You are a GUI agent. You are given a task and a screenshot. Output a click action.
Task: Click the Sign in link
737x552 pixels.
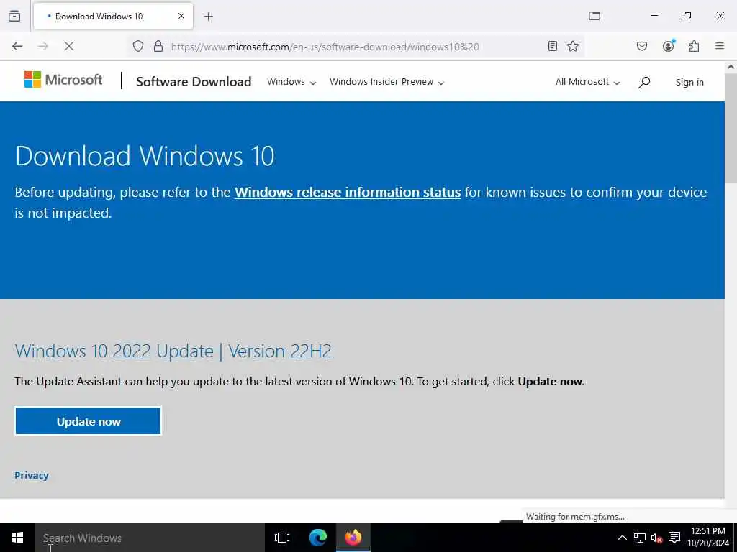coord(689,82)
